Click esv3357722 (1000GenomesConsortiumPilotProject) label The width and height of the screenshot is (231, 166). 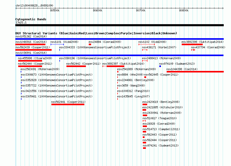tap(57, 85)
